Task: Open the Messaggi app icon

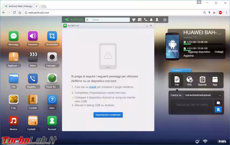Action: pyautogui.click(x=13, y=36)
